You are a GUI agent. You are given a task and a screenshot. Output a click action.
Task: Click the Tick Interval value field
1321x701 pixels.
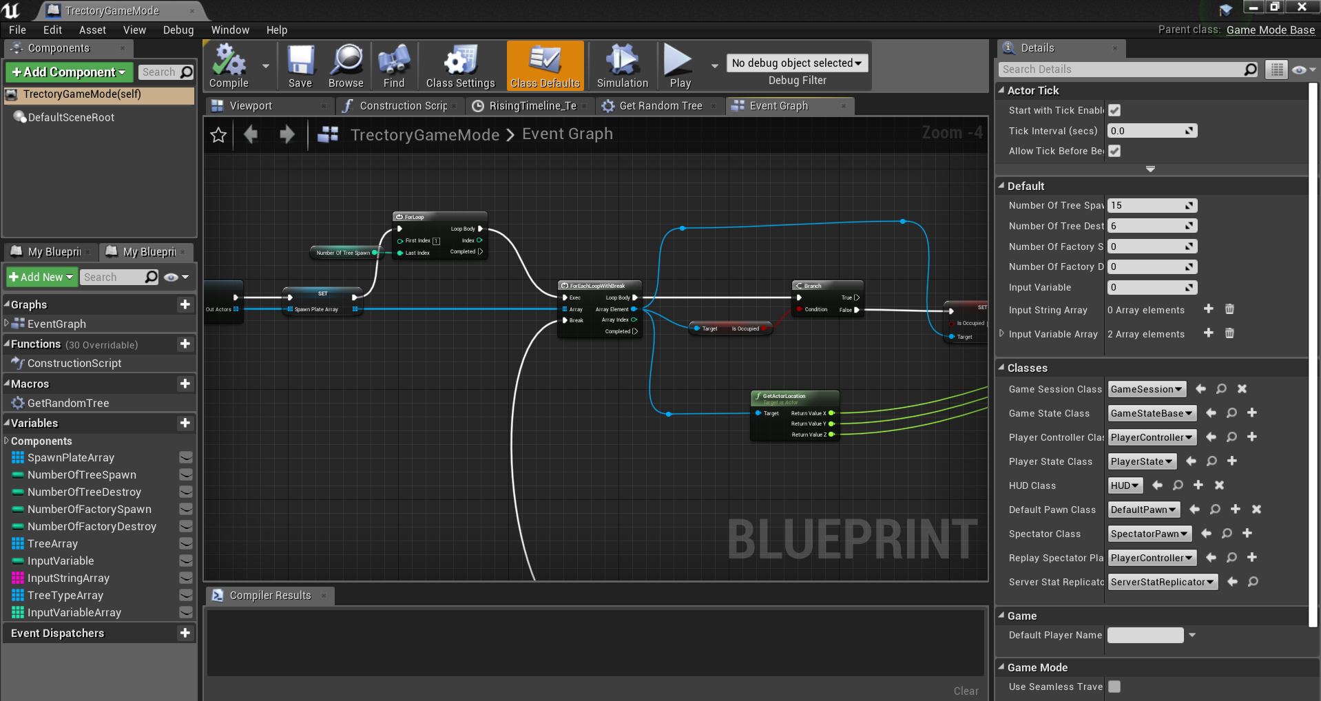click(1152, 131)
